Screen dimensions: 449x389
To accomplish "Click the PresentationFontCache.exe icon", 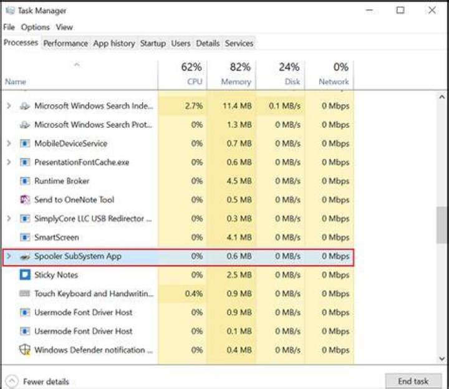I will click(24, 162).
